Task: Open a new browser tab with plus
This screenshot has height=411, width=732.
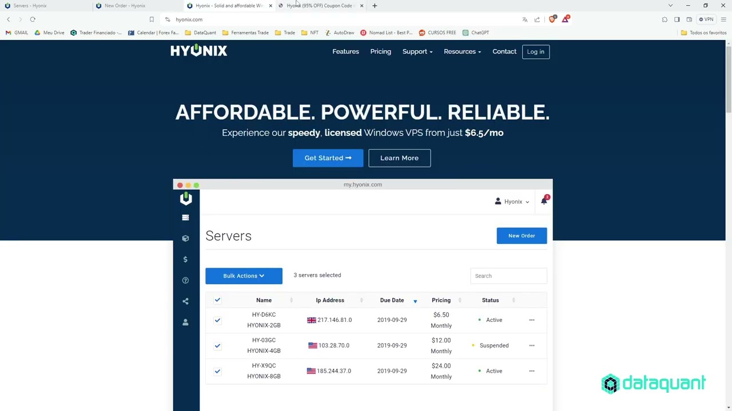Action: click(x=375, y=6)
